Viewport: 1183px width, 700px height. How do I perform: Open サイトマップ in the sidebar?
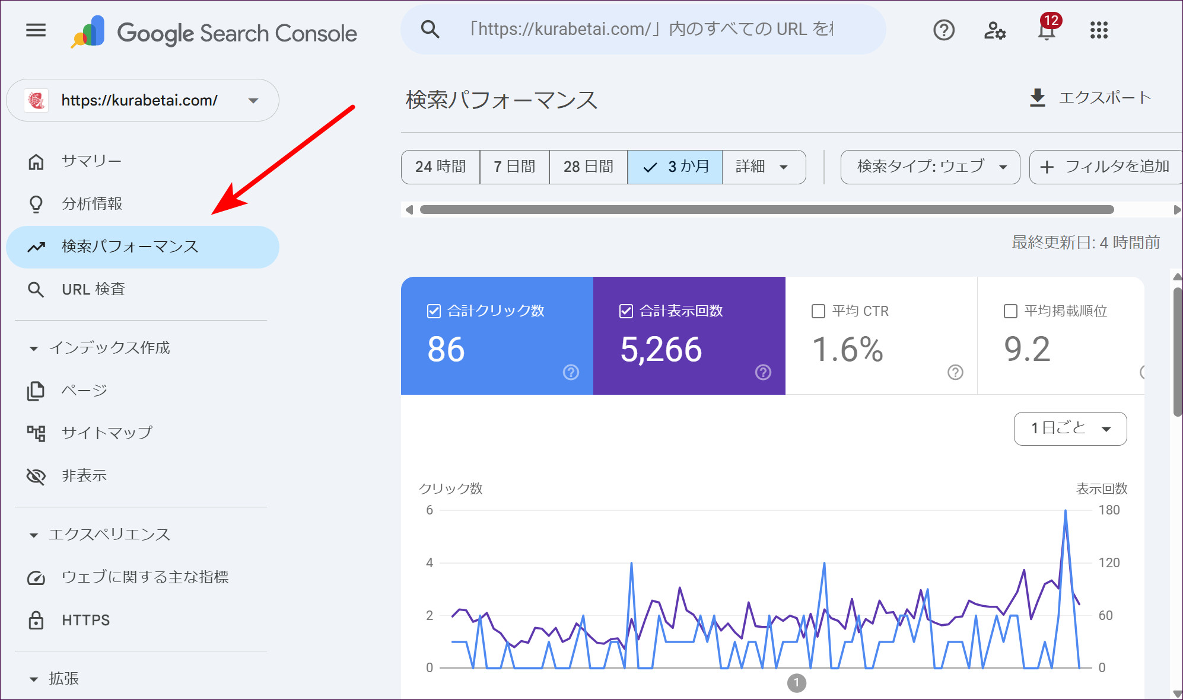pyautogui.click(x=142, y=433)
